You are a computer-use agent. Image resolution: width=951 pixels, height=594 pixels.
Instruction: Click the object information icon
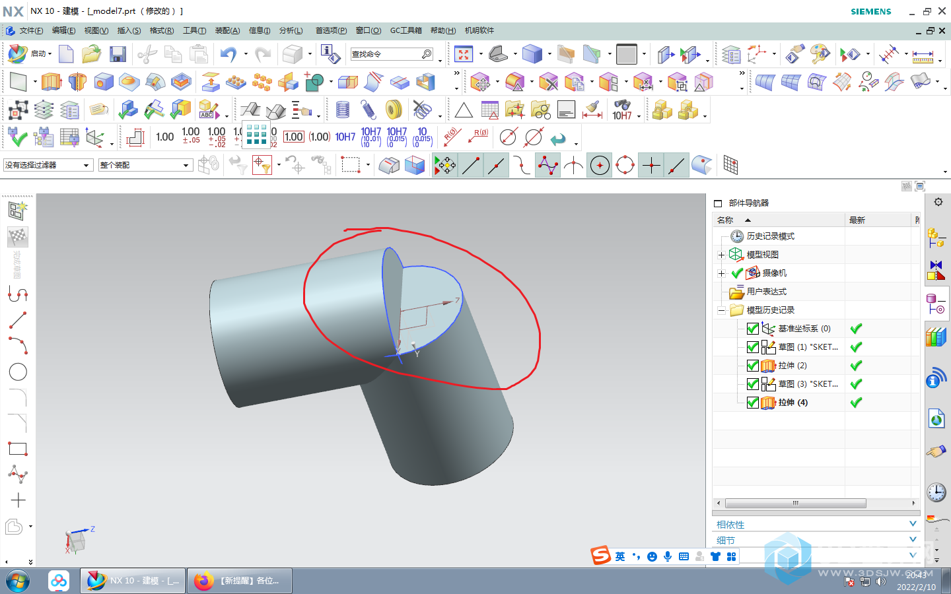(x=329, y=54)
